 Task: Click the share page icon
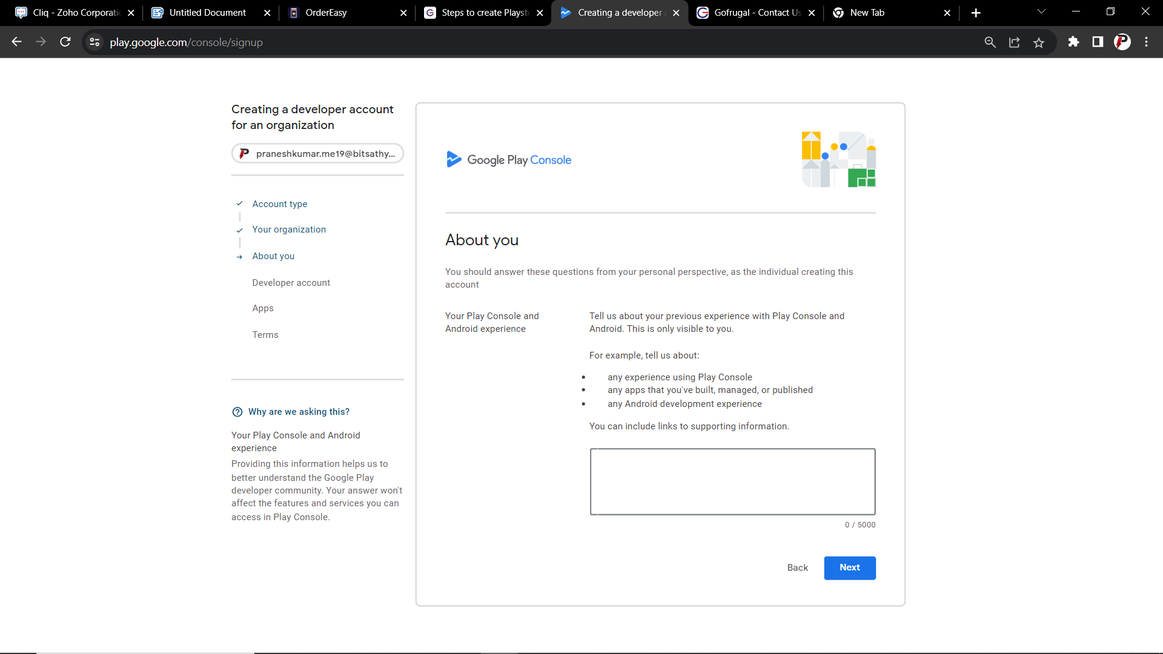coord(1015,42)
